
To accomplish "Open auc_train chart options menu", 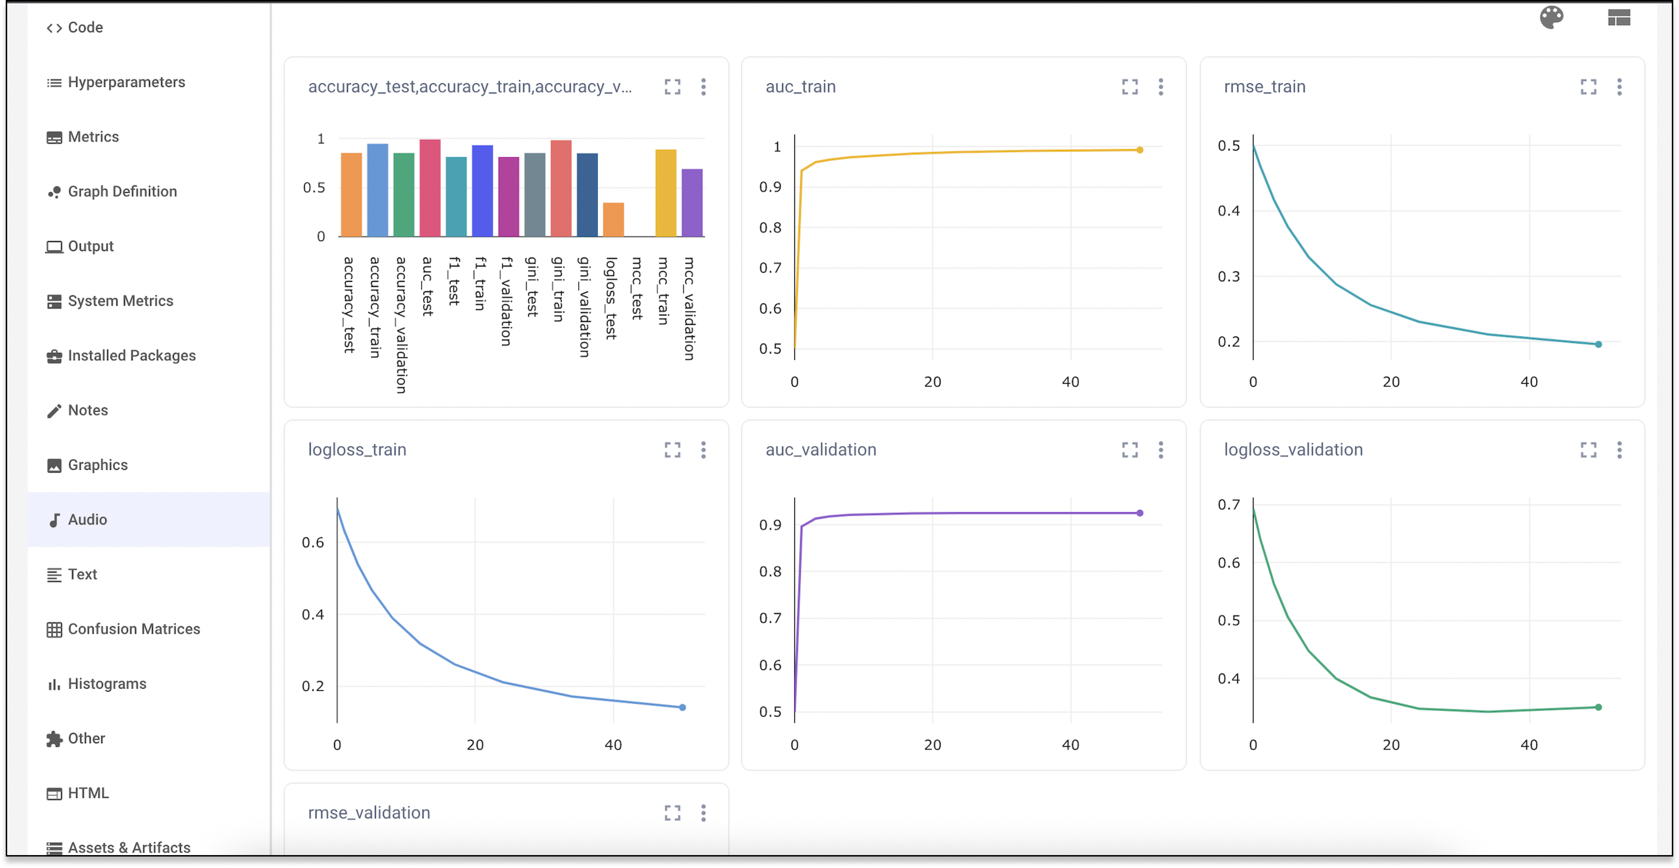I will pos(1161,87).
